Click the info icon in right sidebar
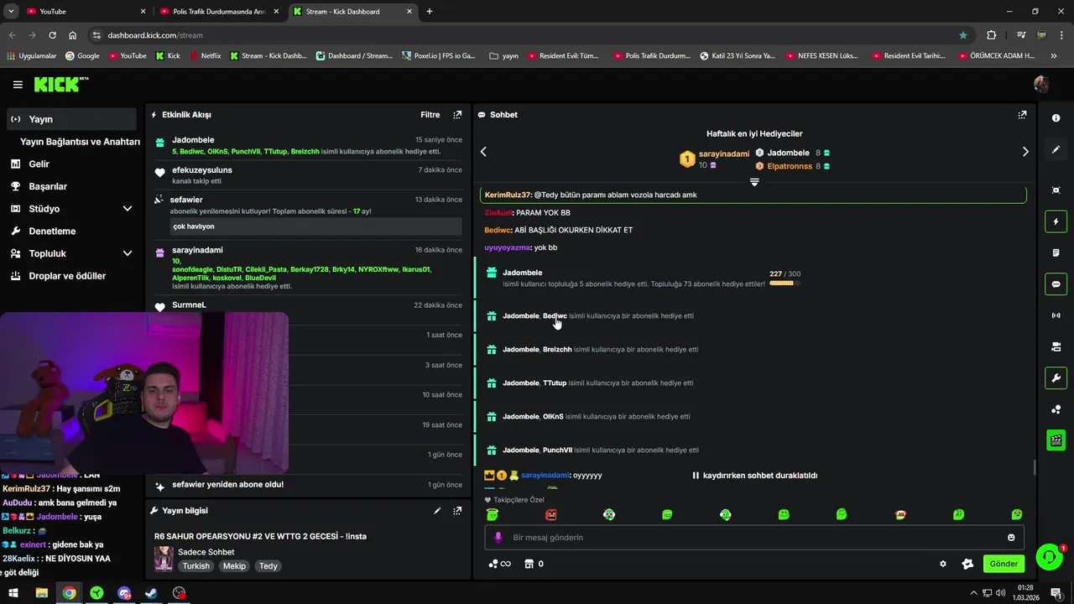Viewport: 1074px width, 604px height. click(x=1056, y=118)
